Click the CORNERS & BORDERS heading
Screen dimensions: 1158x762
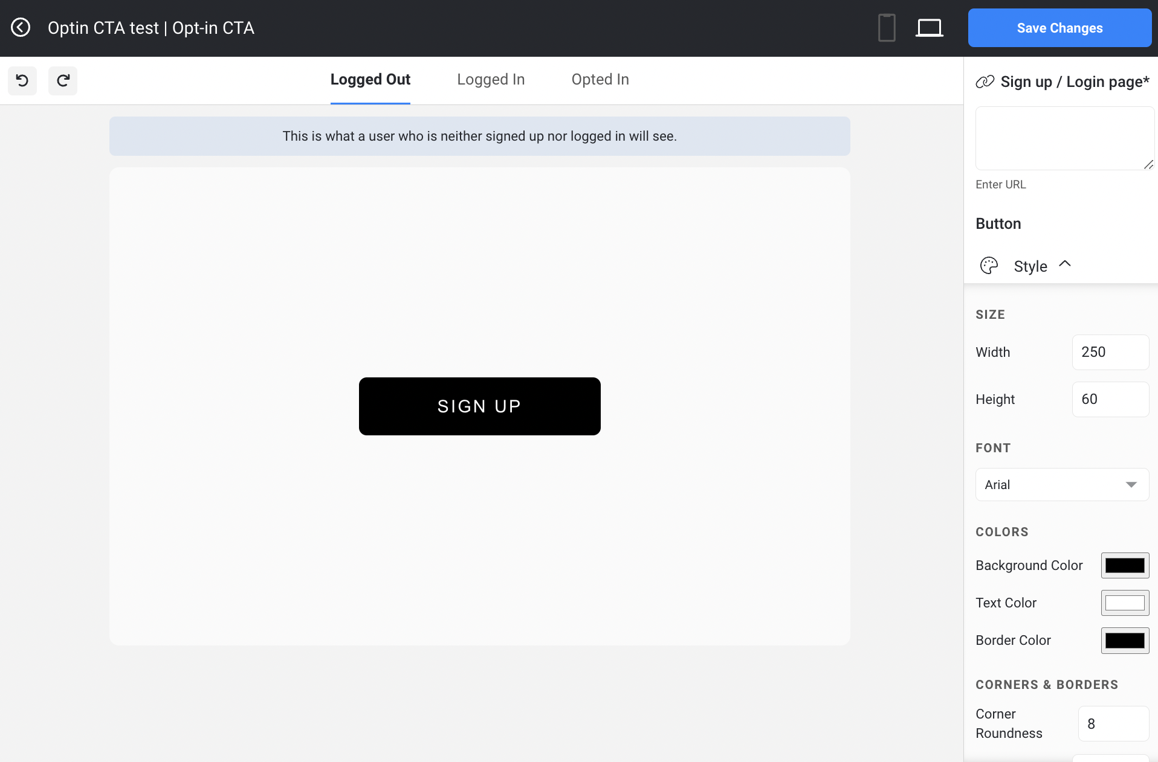[x=1047, y=685]
